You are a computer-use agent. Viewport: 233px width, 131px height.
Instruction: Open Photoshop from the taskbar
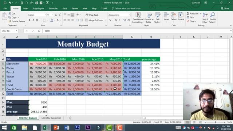click(x=77, y=128)
